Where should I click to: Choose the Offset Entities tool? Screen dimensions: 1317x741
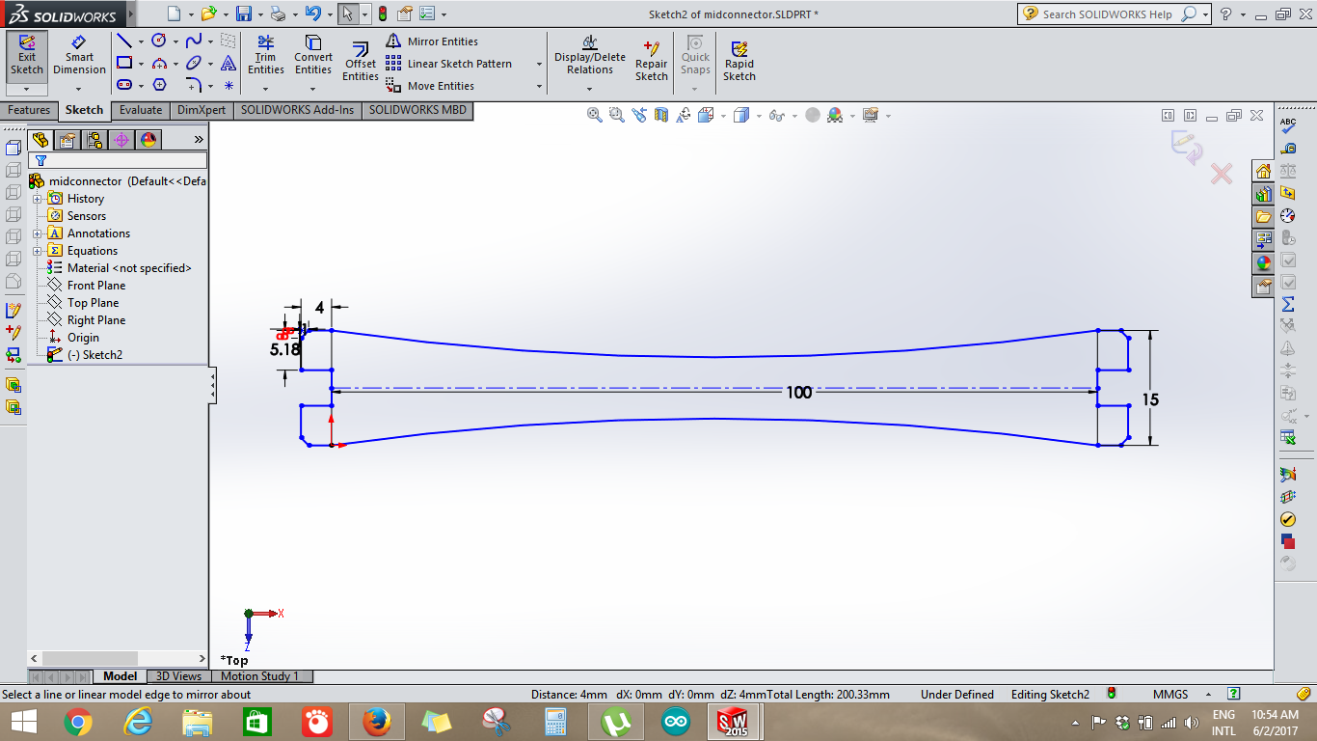pos(361,62)
